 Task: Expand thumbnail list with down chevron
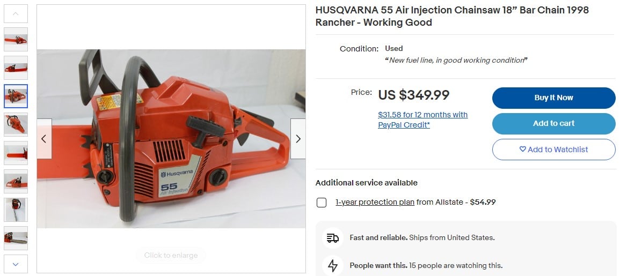(x=16, y=264)
